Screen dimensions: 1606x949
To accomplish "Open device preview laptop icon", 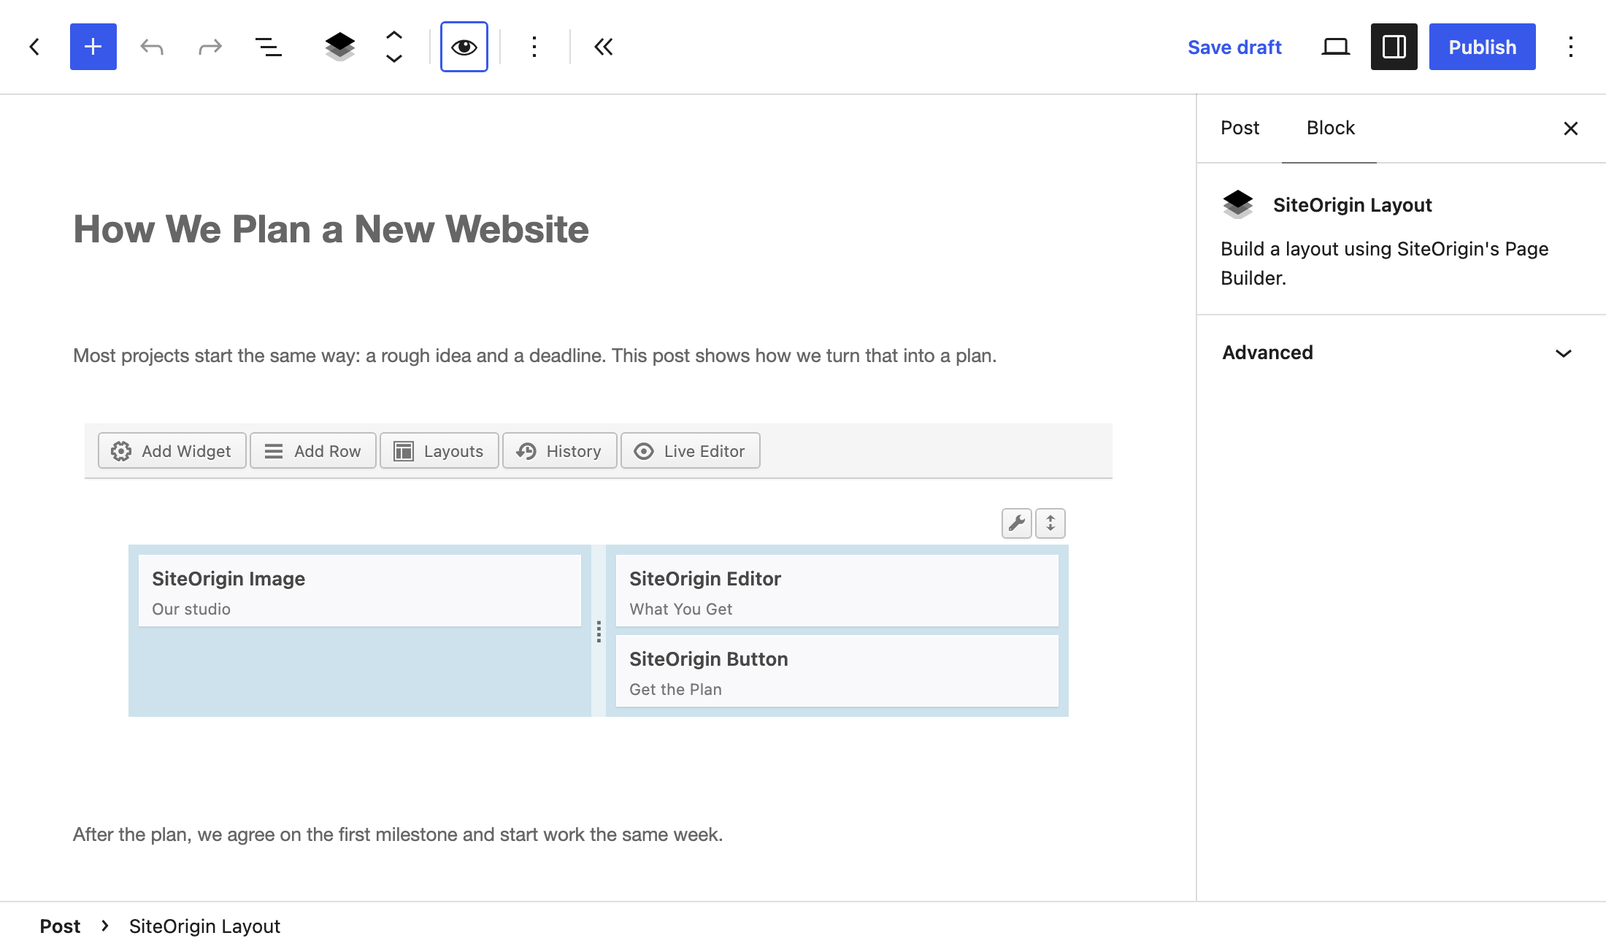I will 1336,47.
